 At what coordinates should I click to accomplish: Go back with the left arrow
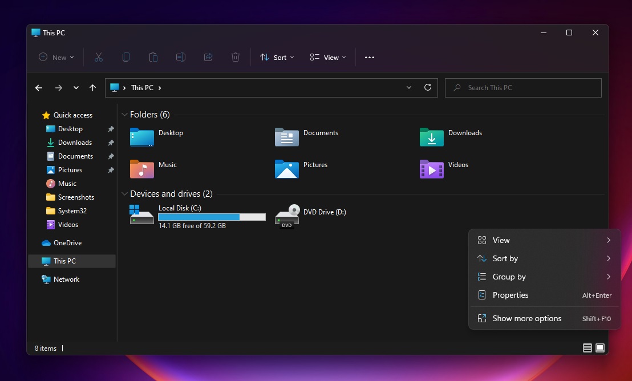[39, 88]
